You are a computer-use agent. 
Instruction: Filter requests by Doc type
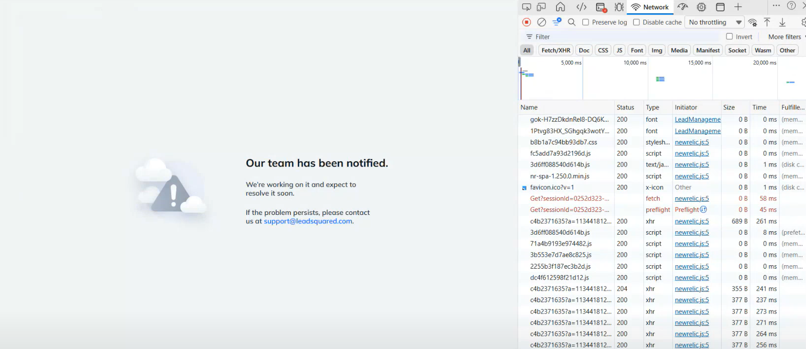point(584,50)
